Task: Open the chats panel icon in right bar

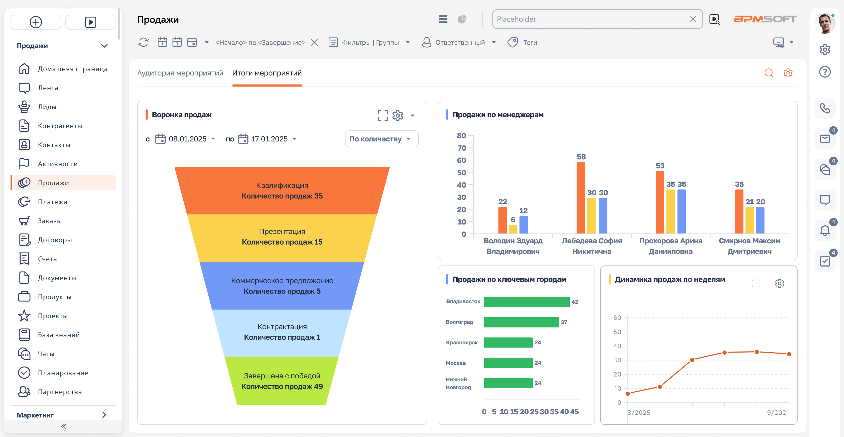Action: (825, 169)
